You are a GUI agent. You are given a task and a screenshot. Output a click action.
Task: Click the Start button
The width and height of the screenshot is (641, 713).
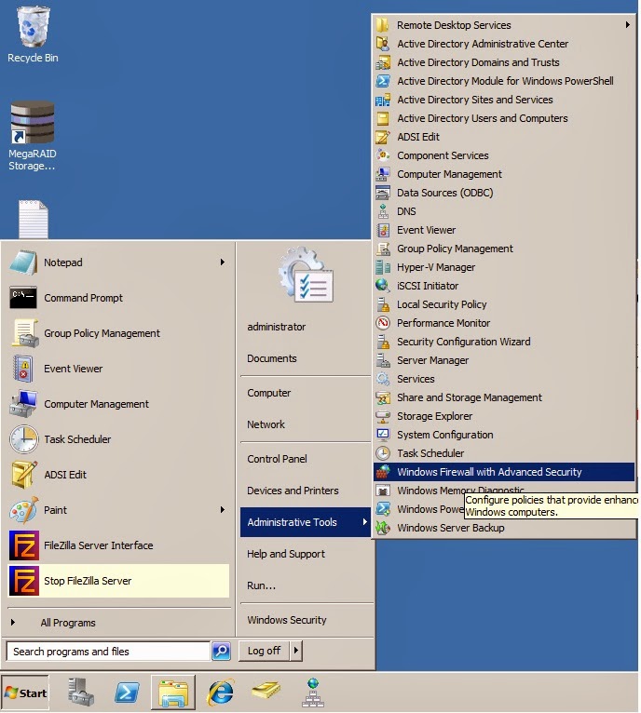pos(25,693)
